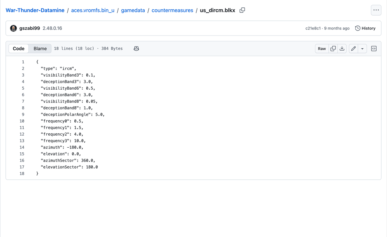Select line number 14
387x237 pixels.
(22, 147)
